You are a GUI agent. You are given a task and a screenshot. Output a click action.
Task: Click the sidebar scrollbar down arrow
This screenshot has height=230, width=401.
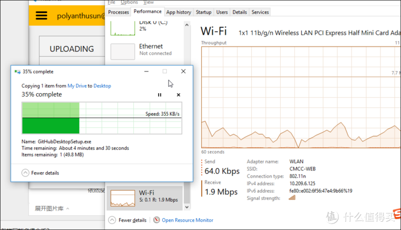coord(187,207)
